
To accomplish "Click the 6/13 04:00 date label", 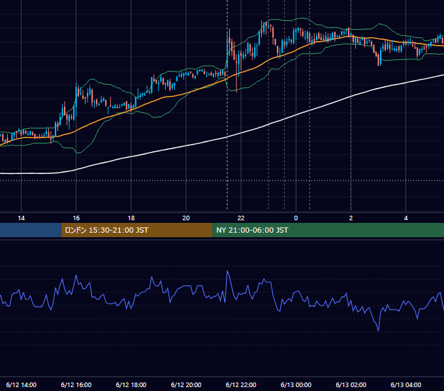I will pos(405,384).
